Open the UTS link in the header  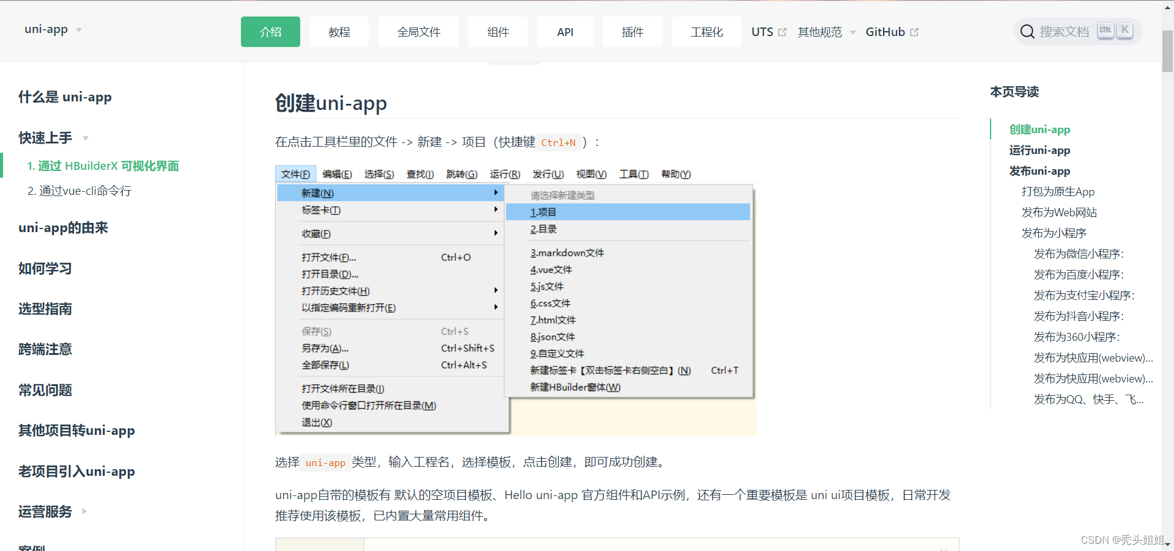762,32
